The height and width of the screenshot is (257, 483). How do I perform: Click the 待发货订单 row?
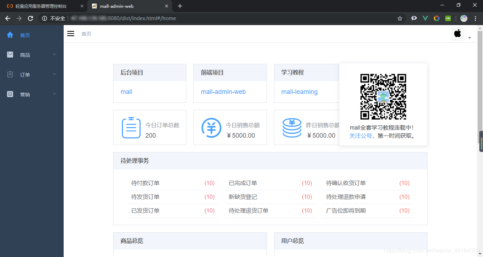click(173, 197)
